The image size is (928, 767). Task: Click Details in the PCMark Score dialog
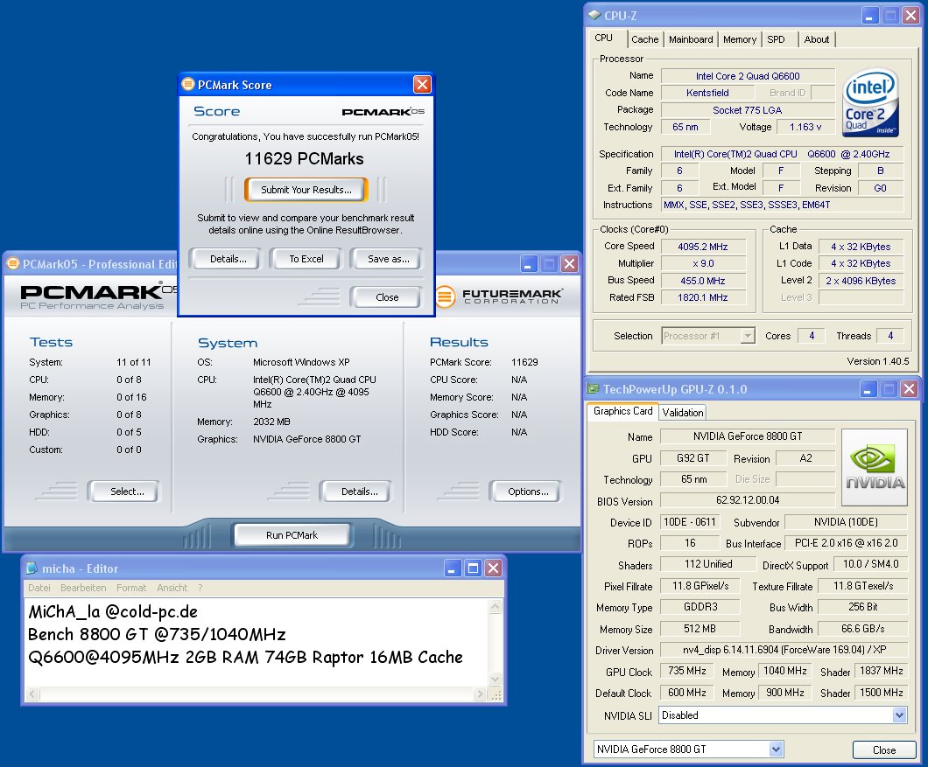(228, 259)
